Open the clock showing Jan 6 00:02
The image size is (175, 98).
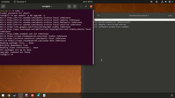[87, 2]
